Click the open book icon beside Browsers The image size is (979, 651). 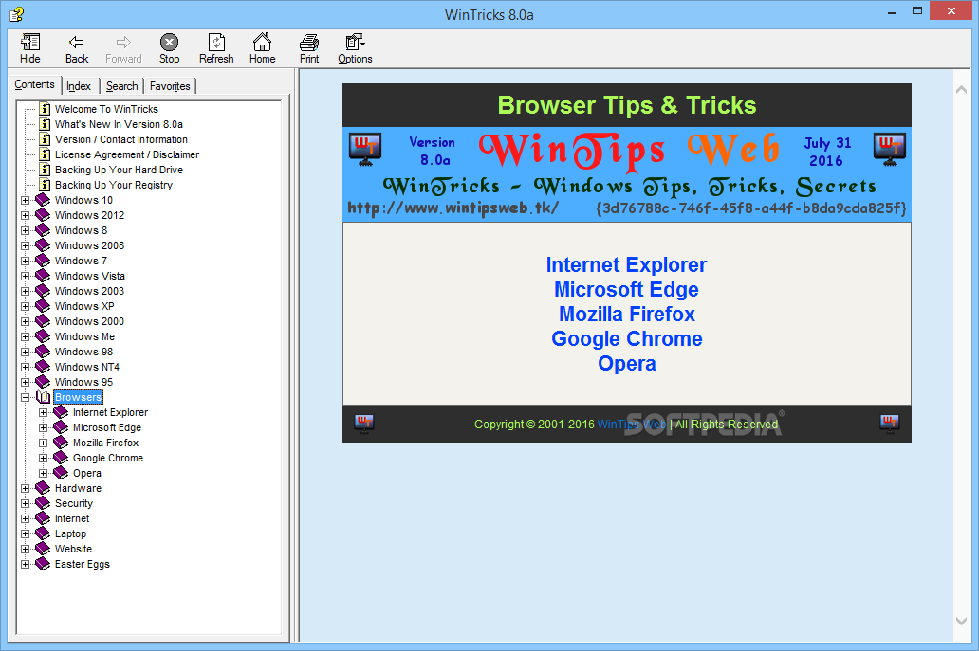[x=43, y=397]
